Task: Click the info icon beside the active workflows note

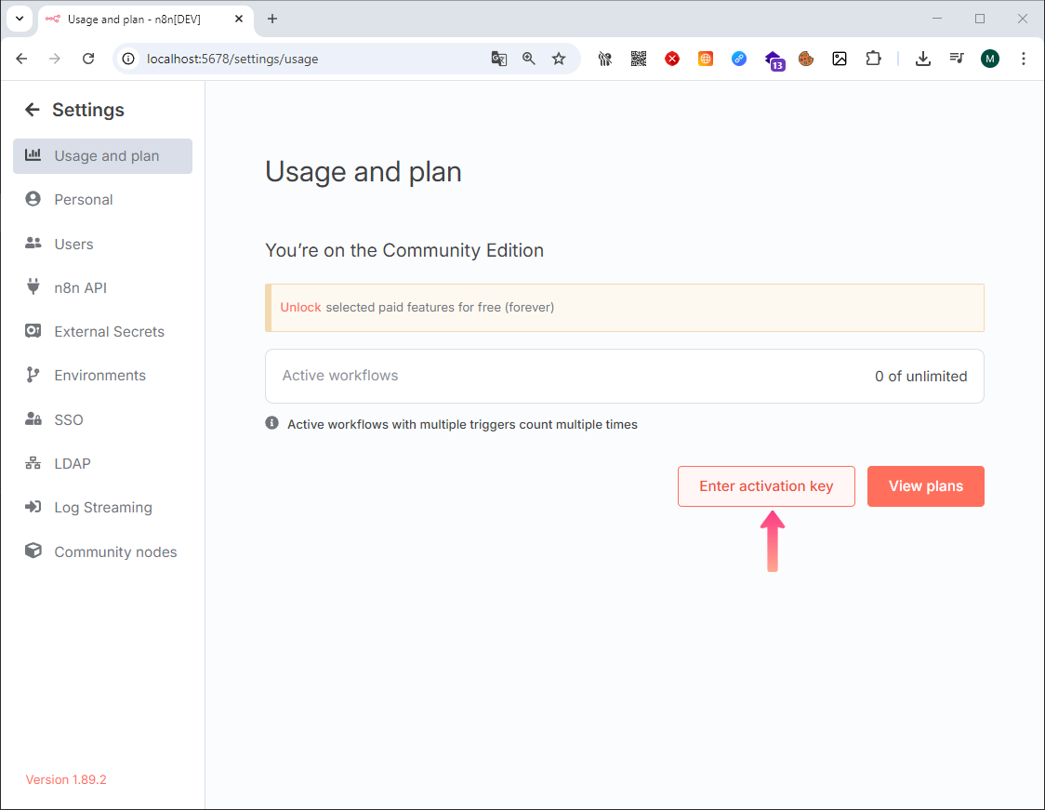Action: pos(272,423)
